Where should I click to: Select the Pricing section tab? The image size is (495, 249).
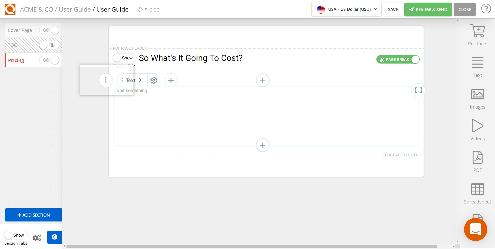coord(16,60)
